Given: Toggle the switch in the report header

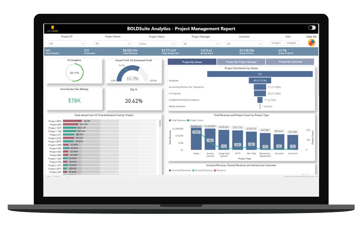Looking at the screenshot, I should (312, 28).
